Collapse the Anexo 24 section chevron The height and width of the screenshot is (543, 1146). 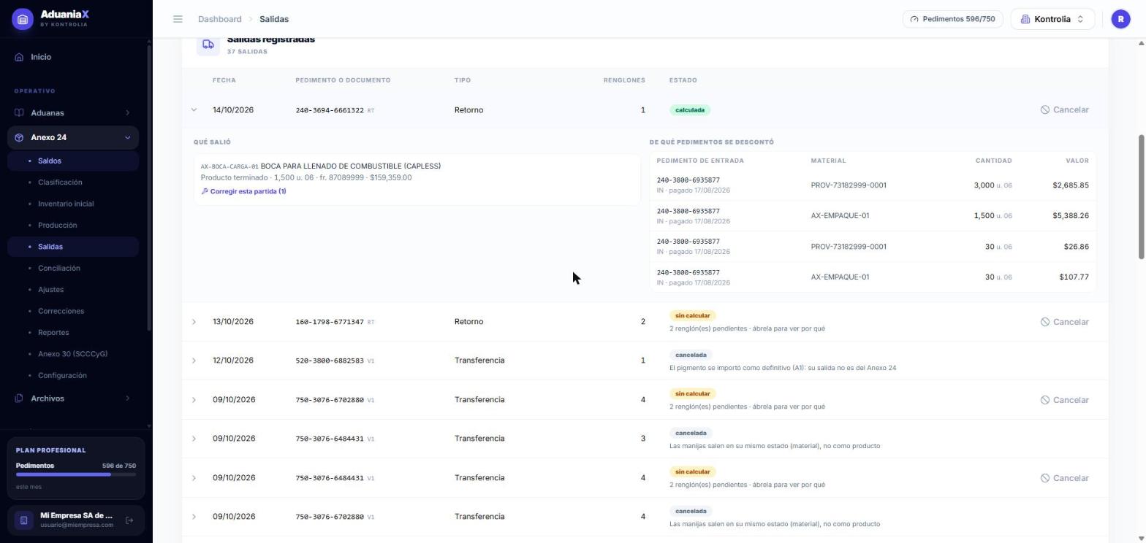point(127,137)
